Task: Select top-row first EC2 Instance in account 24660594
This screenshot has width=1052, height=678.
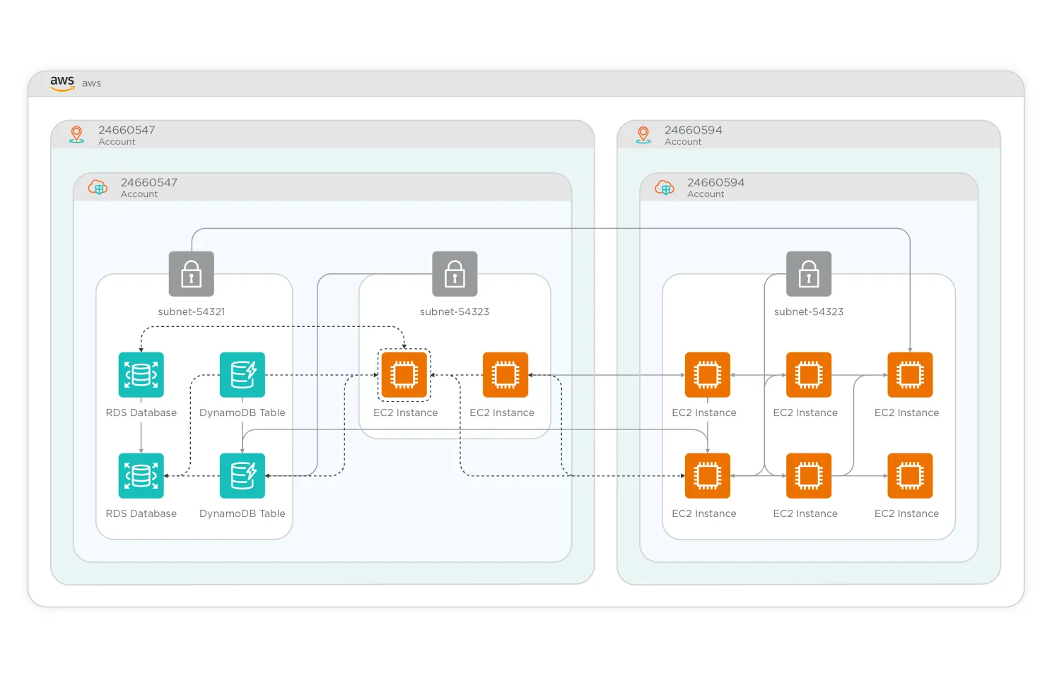Action: (x=708, y=375)
